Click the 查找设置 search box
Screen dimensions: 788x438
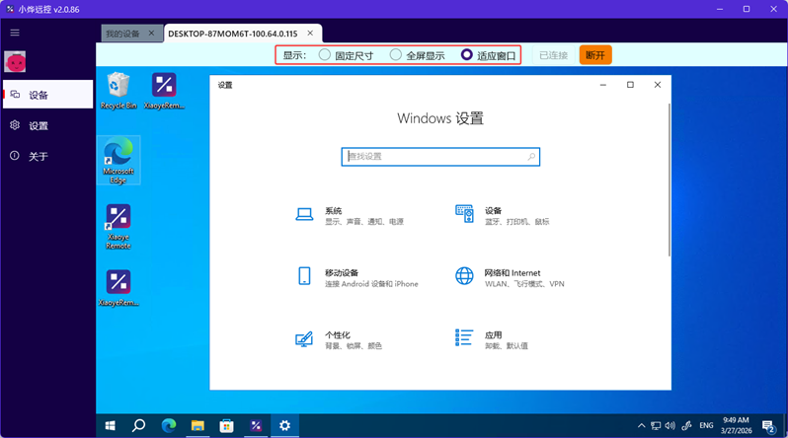pyautogui.click(x=440, y=156)
